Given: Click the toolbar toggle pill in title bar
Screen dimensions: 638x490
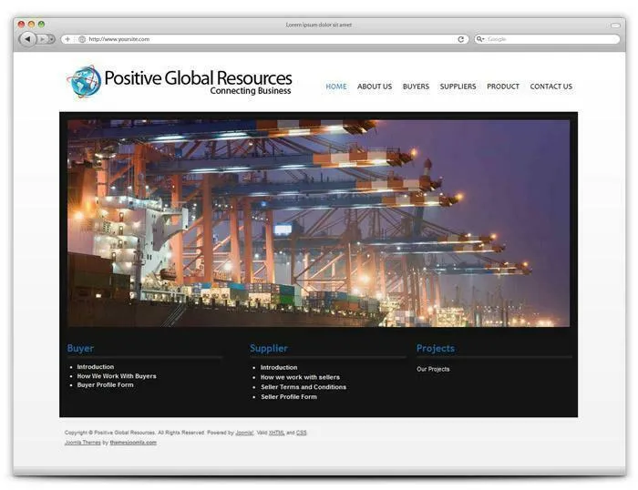Looking at the screenshot, I should (x=615, y=26).
